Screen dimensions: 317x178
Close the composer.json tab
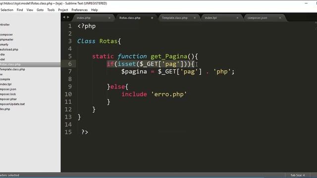coord(280,18)
